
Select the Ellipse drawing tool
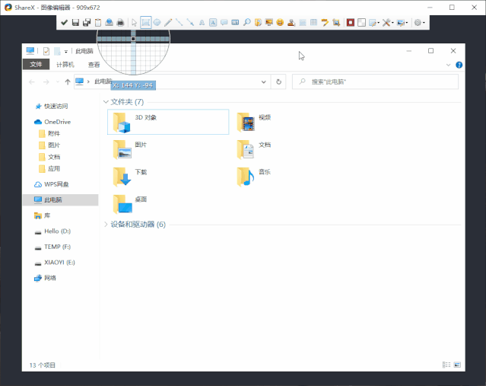pyautogui.click(x=157, y=22)
